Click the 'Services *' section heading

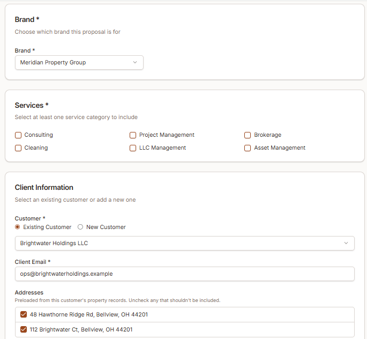coord(32,106)
